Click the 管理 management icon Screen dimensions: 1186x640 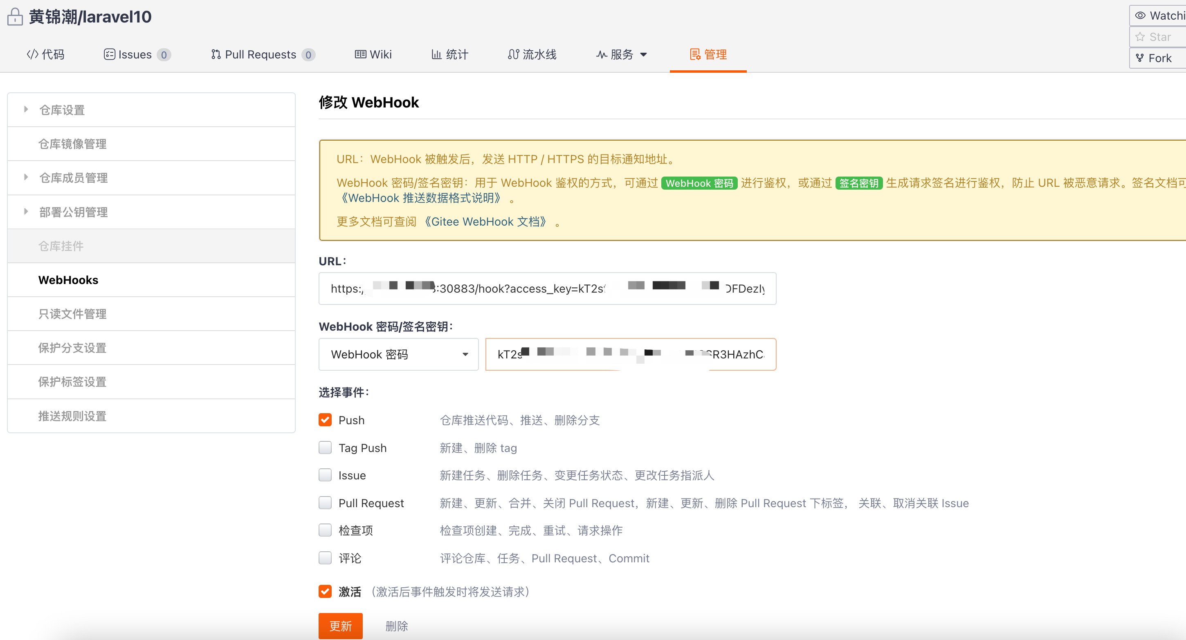click(696, 54)
